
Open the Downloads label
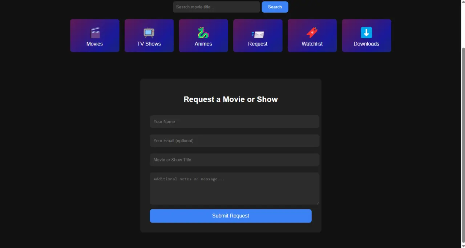click(367, 44)
